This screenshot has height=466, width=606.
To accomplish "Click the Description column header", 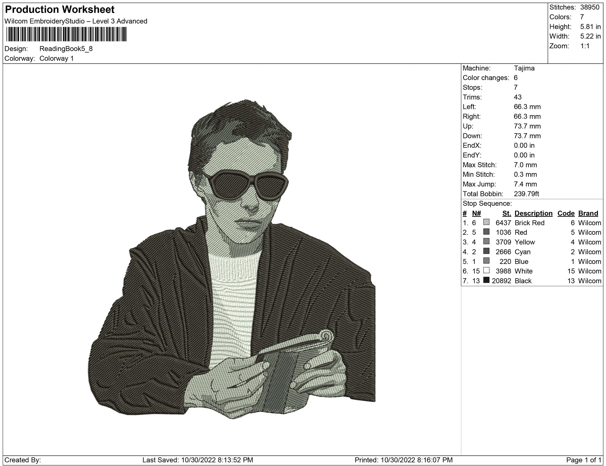I will [x=533, y=213].
